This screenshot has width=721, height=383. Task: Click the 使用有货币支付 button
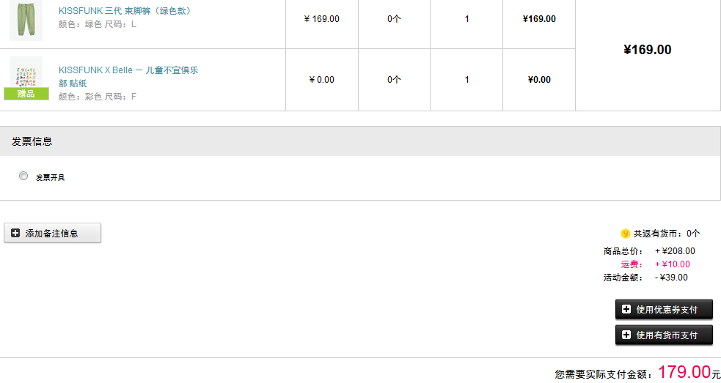(x=664, y=335)
